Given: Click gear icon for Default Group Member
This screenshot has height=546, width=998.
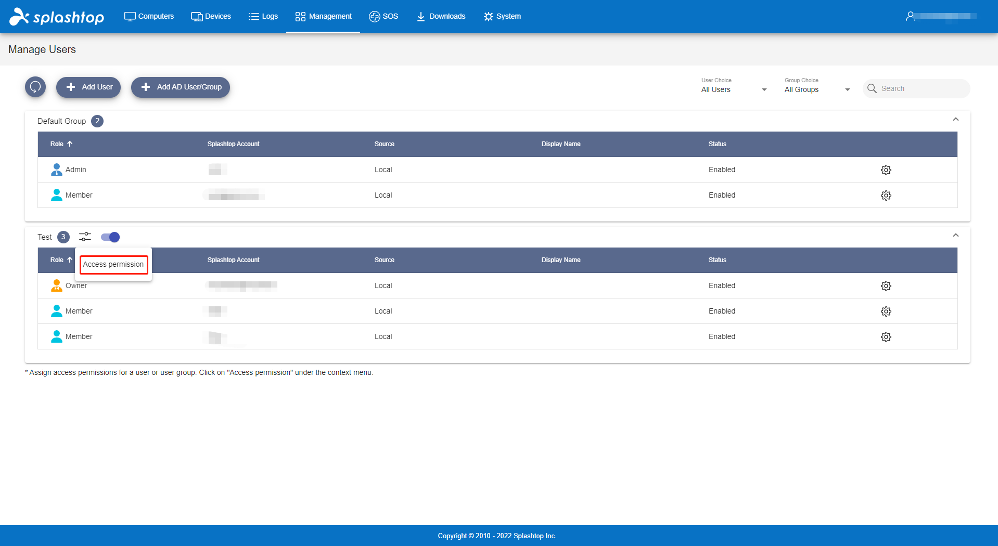Looking at the screenshot, I should tap(886, 196).
